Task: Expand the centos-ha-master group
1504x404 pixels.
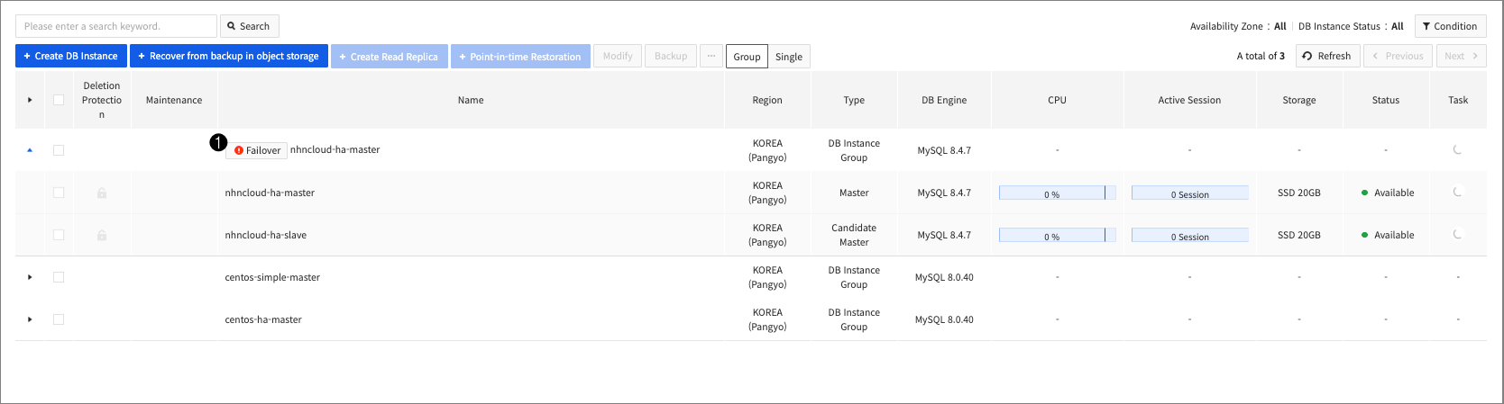Action: click(x=30, y=319)
